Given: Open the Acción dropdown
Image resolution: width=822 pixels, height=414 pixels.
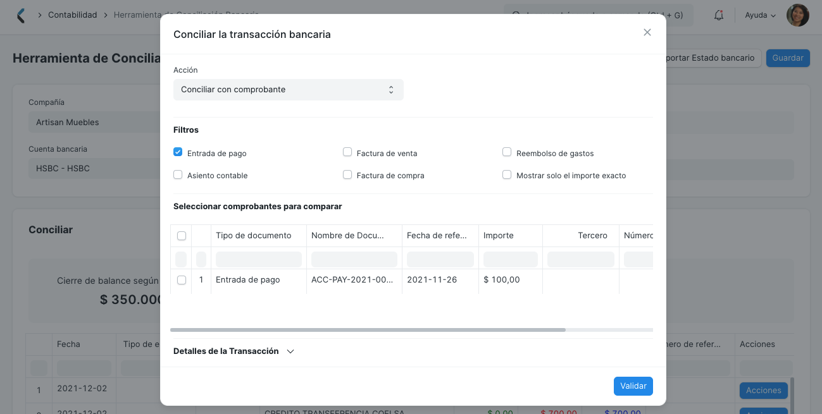Looking at the screenshot, I should (x=289, y=90).
